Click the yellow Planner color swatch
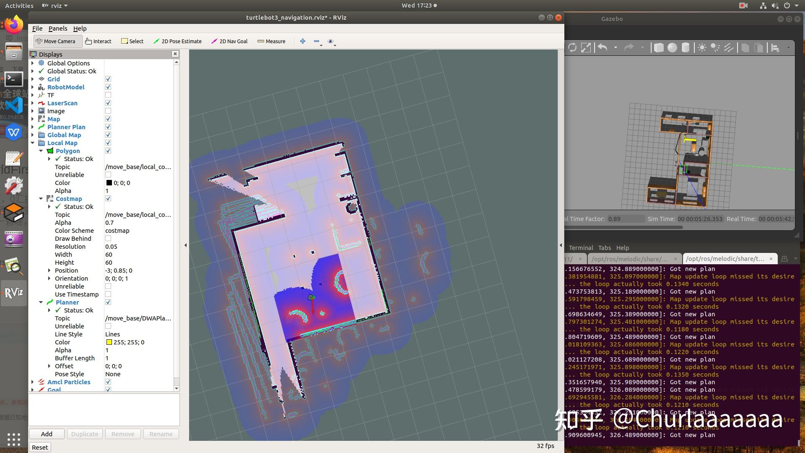Image resolution: width=805 pixels, height=453 pixels. (109, 342)
